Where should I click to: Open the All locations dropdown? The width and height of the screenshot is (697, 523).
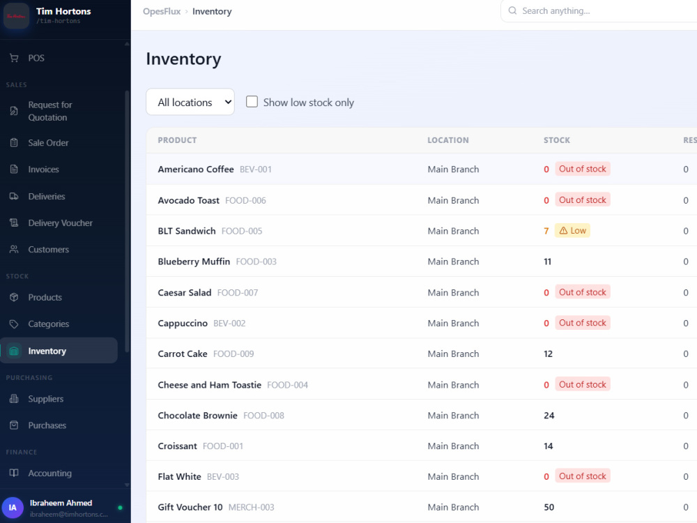click(x=190, y=102)
